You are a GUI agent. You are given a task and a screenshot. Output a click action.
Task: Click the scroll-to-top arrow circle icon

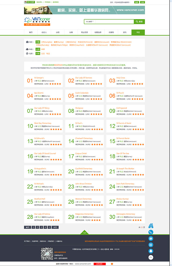pos(151,257)
